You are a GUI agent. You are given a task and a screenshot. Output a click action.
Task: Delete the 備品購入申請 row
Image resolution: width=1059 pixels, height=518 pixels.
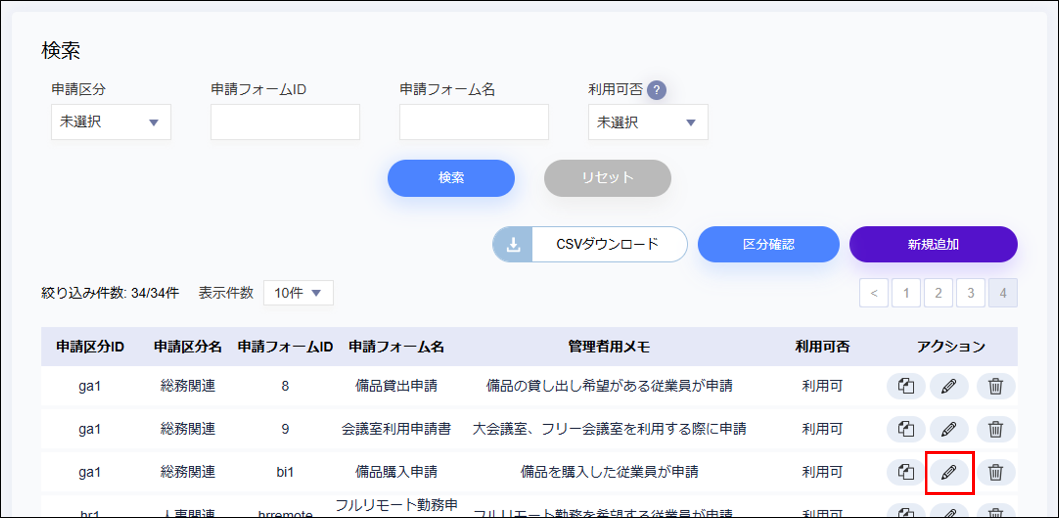point(995,472)
